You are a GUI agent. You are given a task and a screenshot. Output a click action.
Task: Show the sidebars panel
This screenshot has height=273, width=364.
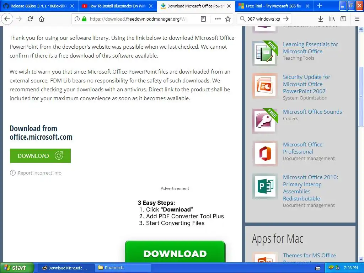coord(343,19)
